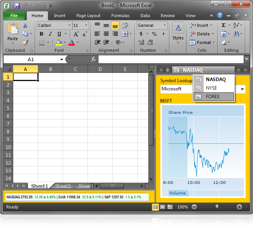Click the zoom out minus button
This screenshot has width=253, height=226.
click(194, 207)
